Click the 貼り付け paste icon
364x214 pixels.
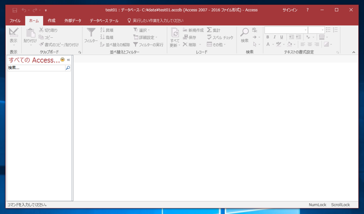point(30,33)
